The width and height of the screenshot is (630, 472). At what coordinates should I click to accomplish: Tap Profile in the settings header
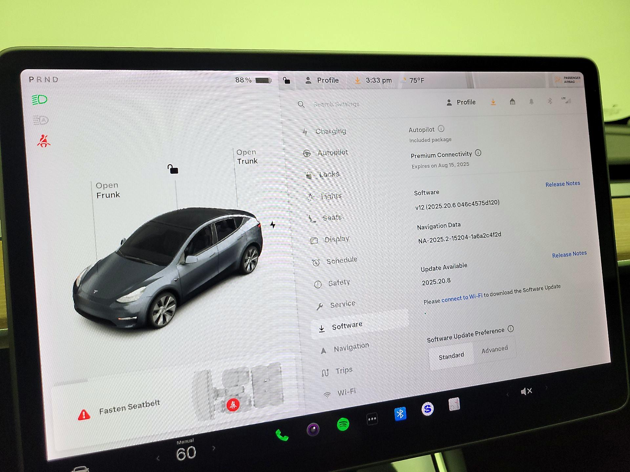461,102
